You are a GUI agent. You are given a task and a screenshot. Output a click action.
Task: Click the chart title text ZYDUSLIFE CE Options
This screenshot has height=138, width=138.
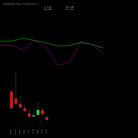(x=20, y=4)
